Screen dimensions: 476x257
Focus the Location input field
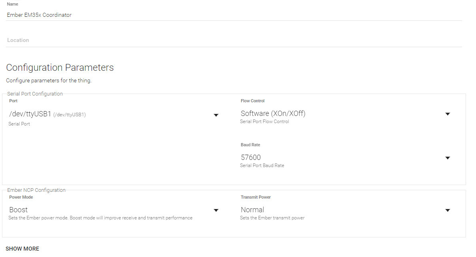(234, 40)
